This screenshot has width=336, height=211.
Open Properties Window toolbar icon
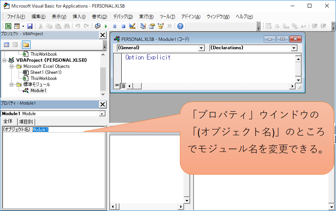coord(152,26)
